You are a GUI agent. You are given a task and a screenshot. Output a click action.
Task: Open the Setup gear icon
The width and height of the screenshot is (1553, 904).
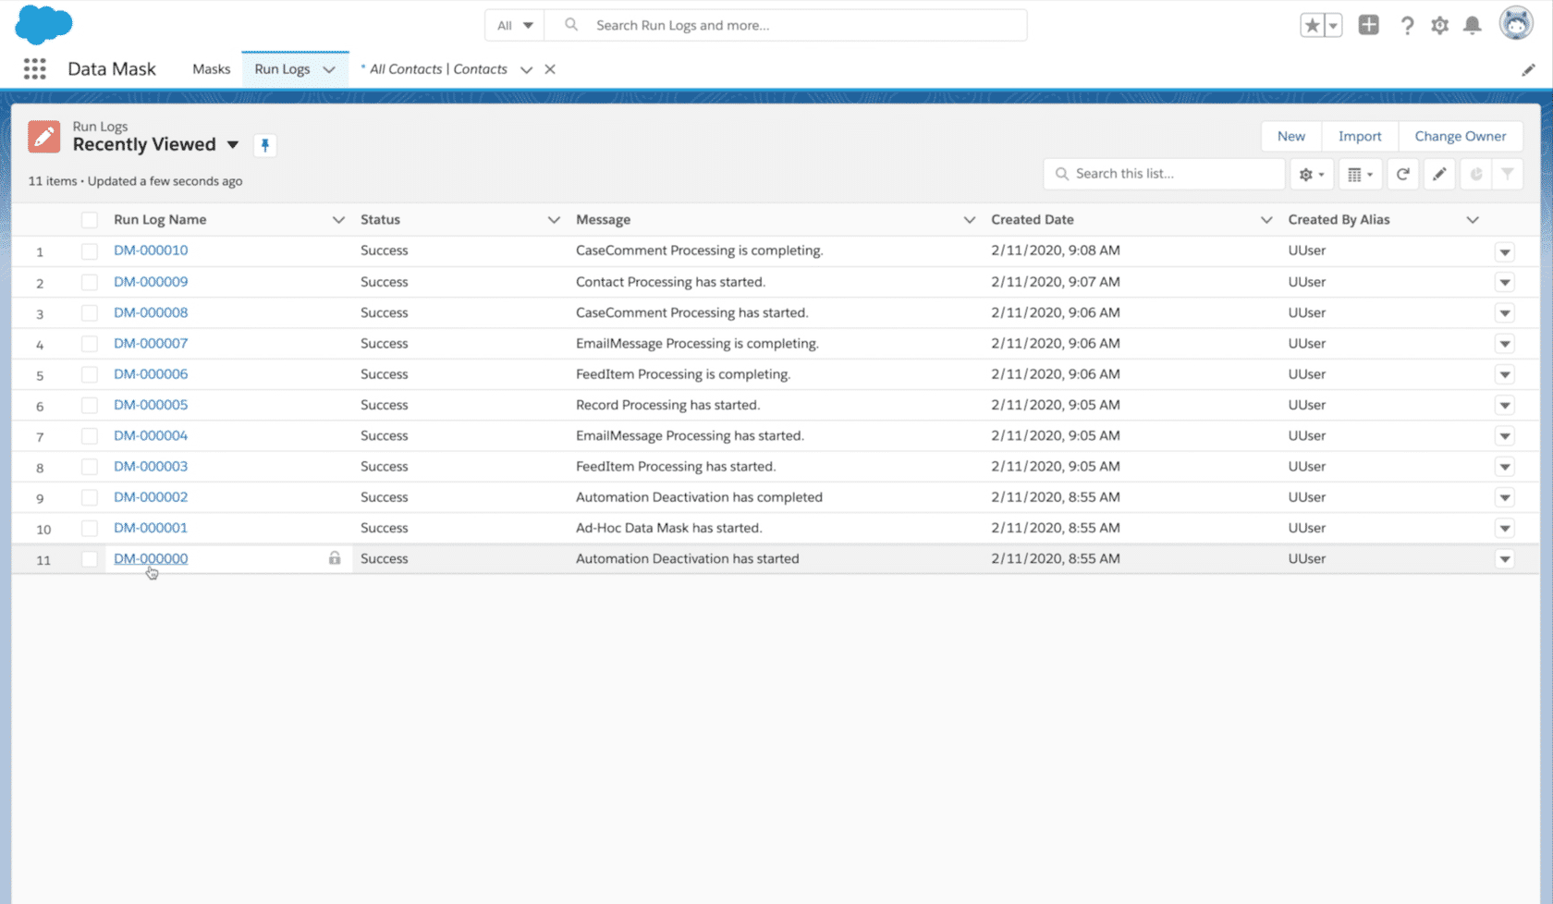(1439, 26)
